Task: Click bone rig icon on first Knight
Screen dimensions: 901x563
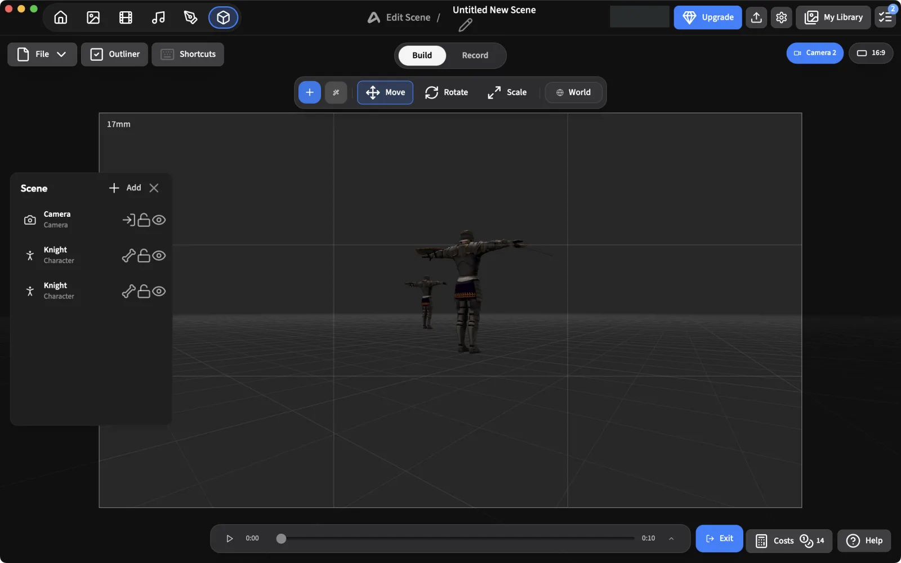Action: pyautogui.click(x=128, y=256)
